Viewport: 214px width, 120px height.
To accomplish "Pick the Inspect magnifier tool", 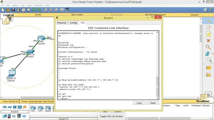I will tap(208, 47).
